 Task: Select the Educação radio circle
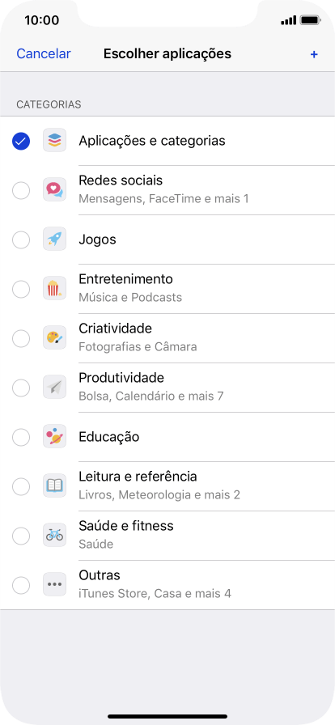point(21,437)
